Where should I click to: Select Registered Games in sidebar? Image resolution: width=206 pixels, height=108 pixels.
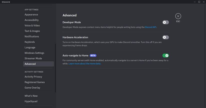pyautogui.click(x=34, y=82)
